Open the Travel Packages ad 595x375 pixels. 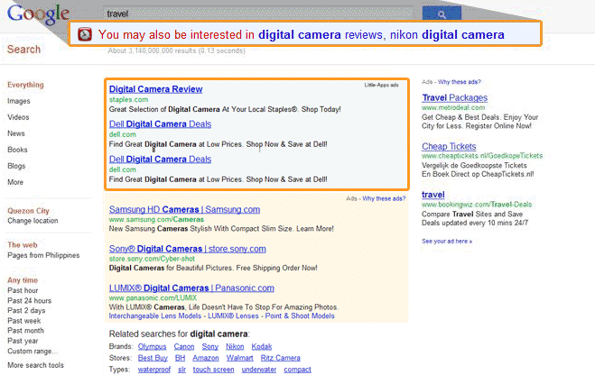tap(454, 97)
